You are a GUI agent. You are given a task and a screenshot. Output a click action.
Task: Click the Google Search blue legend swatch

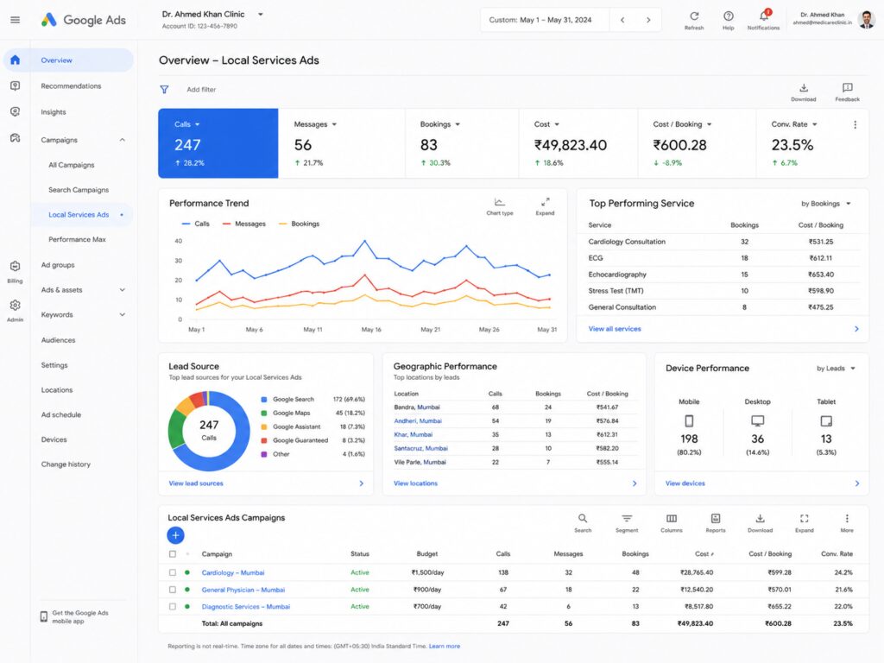click(264, 399)
